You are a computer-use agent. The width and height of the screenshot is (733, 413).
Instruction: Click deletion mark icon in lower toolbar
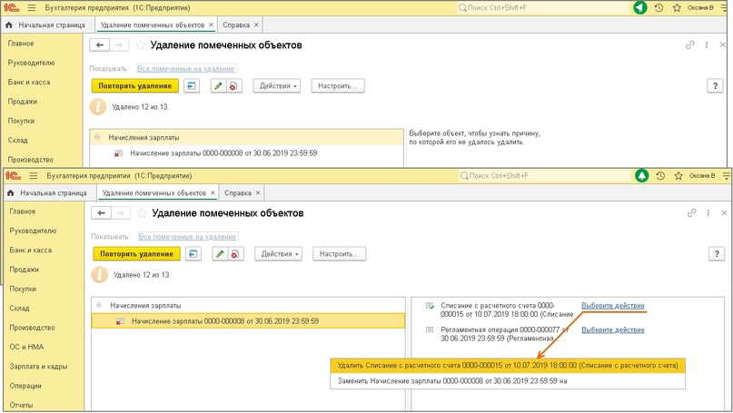point(235,253)
